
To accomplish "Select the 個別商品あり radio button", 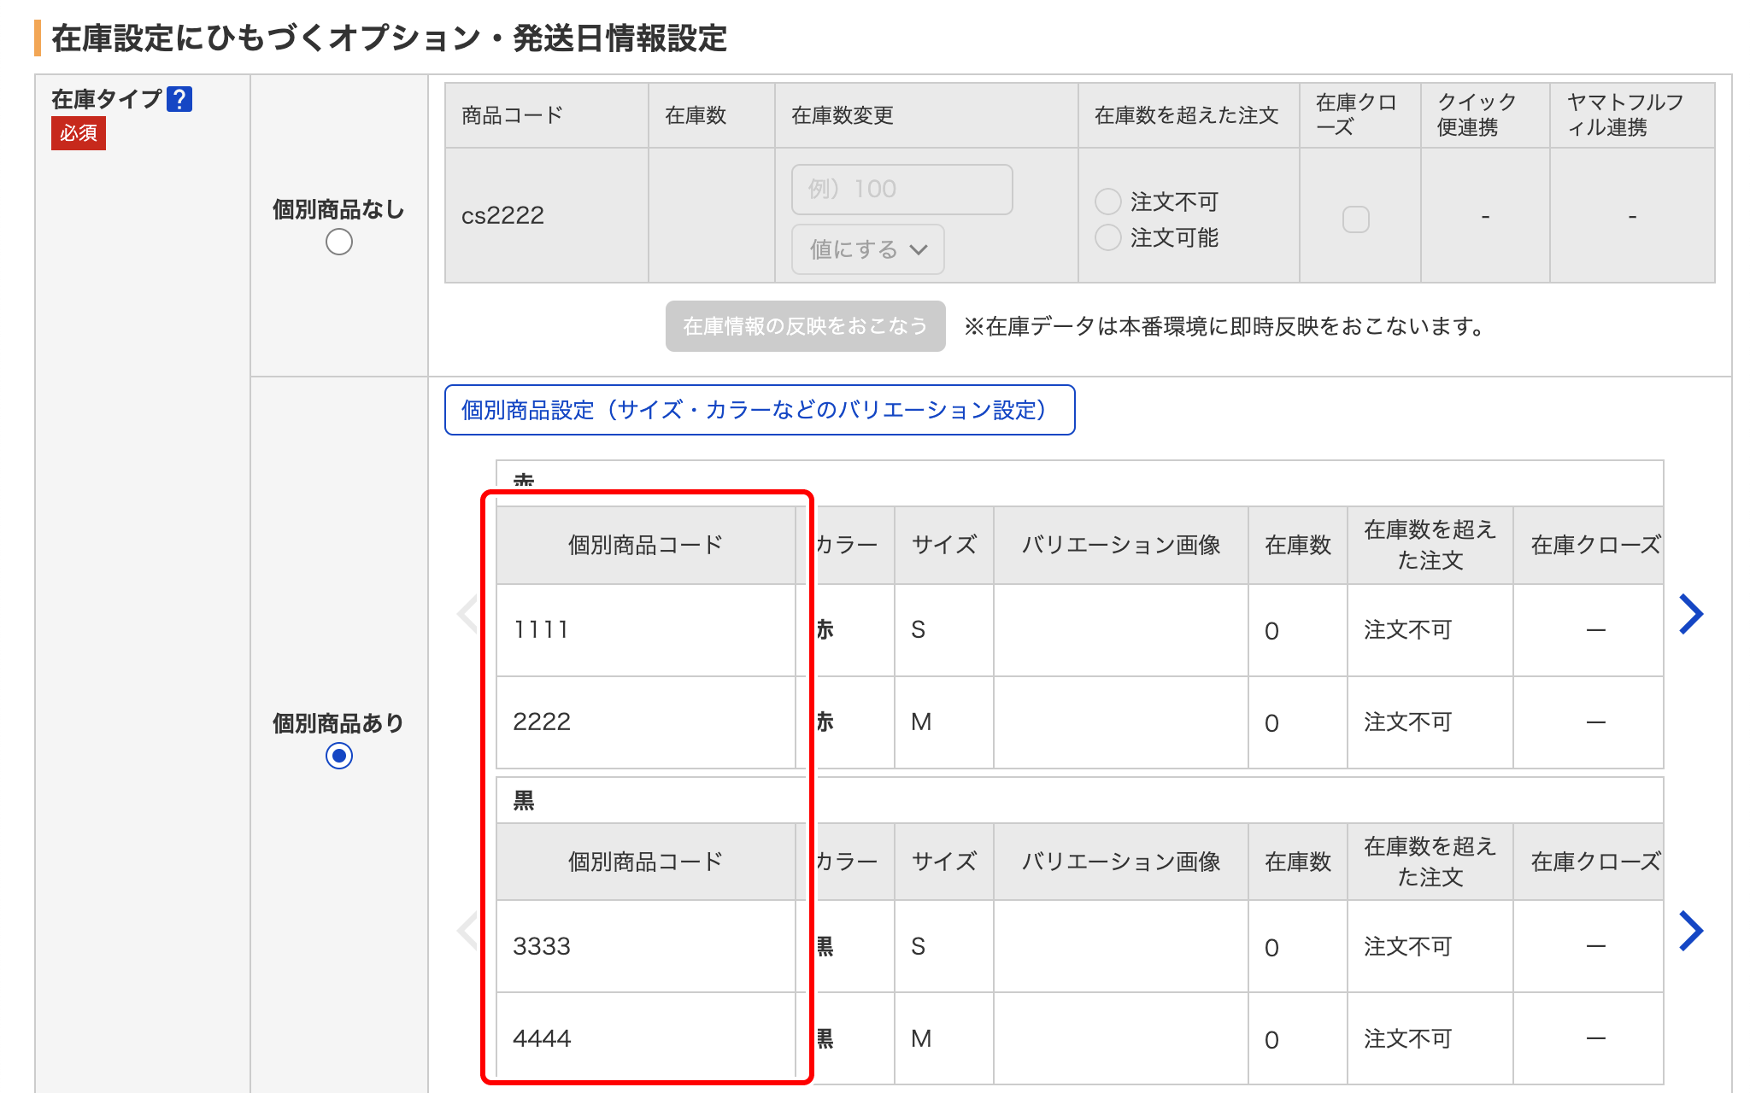I will point(339,756).
